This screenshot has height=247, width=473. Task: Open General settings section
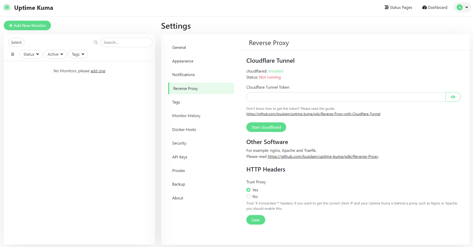[201, 47]
